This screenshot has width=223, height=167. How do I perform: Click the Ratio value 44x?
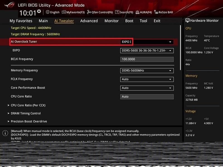click(188, 64)
